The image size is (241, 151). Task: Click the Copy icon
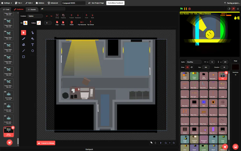coord(57,23)
